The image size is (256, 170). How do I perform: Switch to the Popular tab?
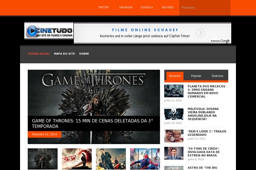point(196,76)
